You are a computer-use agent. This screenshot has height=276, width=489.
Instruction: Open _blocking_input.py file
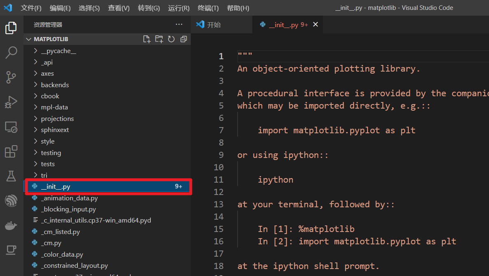[107, 209]
